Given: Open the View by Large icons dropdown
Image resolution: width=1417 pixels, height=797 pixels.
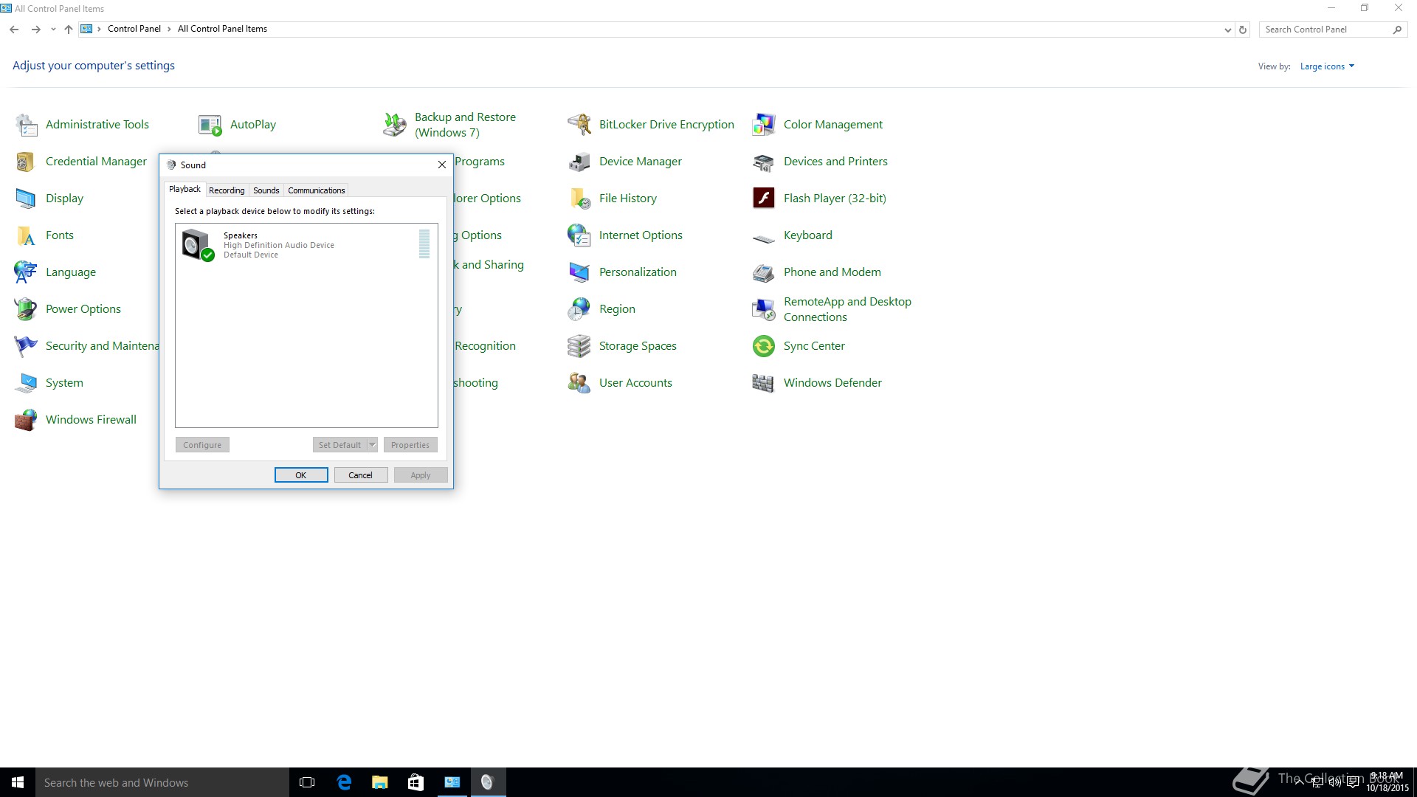Looking at the screenshot, I should [x=1327, y=66].
